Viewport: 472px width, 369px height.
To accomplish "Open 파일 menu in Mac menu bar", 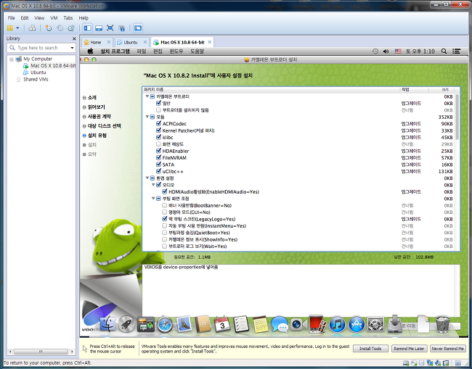I will coord(141,51).
